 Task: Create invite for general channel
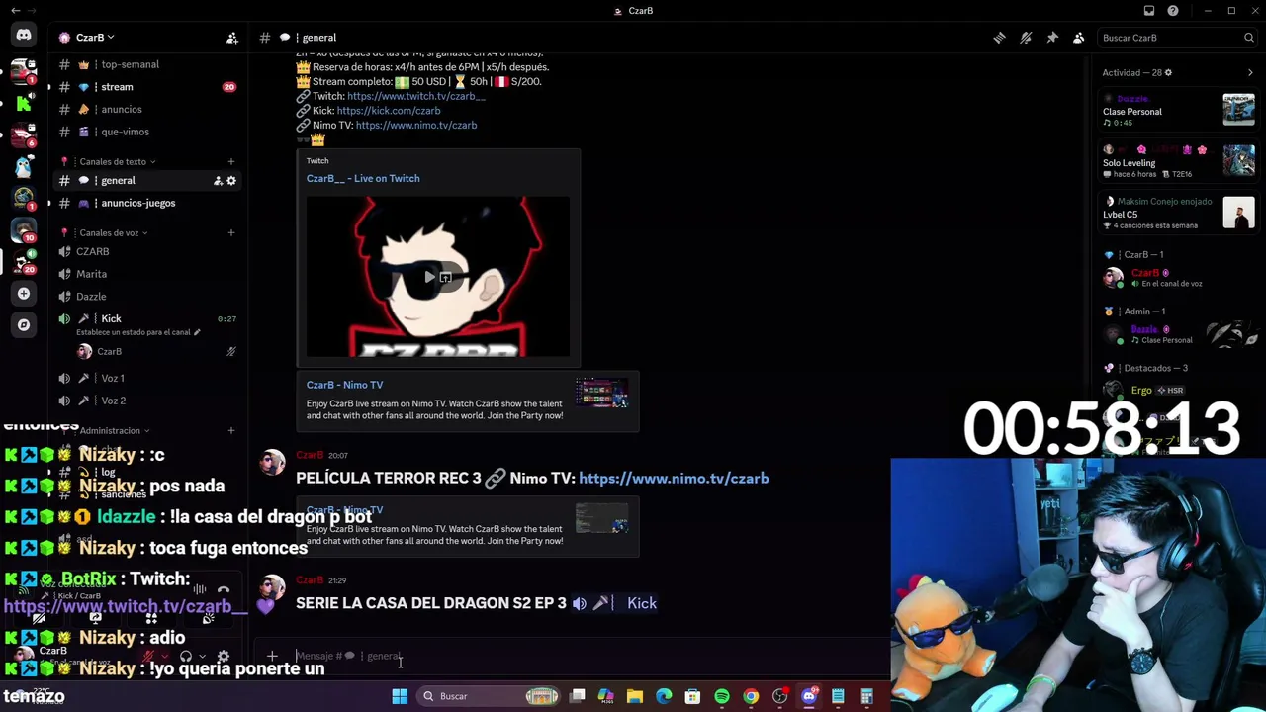click(218, 181)
